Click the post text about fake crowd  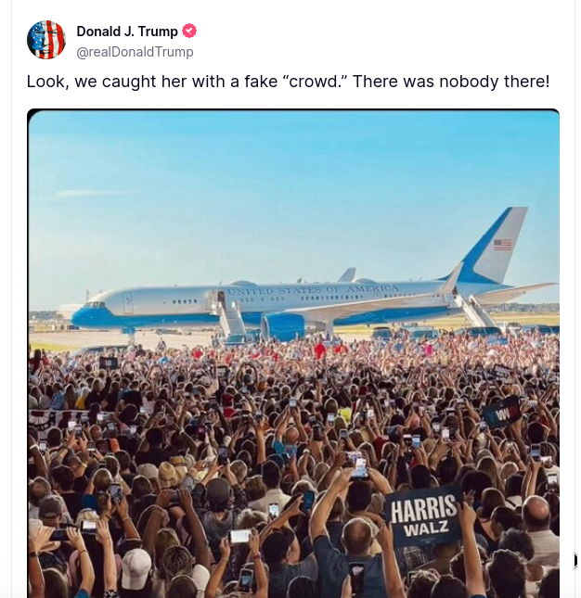[x=288, y=82]
